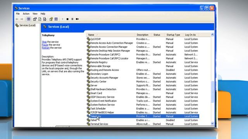Click gear icon beside Secondary Logon
This screenshot has height=139, width=248.
point(88,74)
